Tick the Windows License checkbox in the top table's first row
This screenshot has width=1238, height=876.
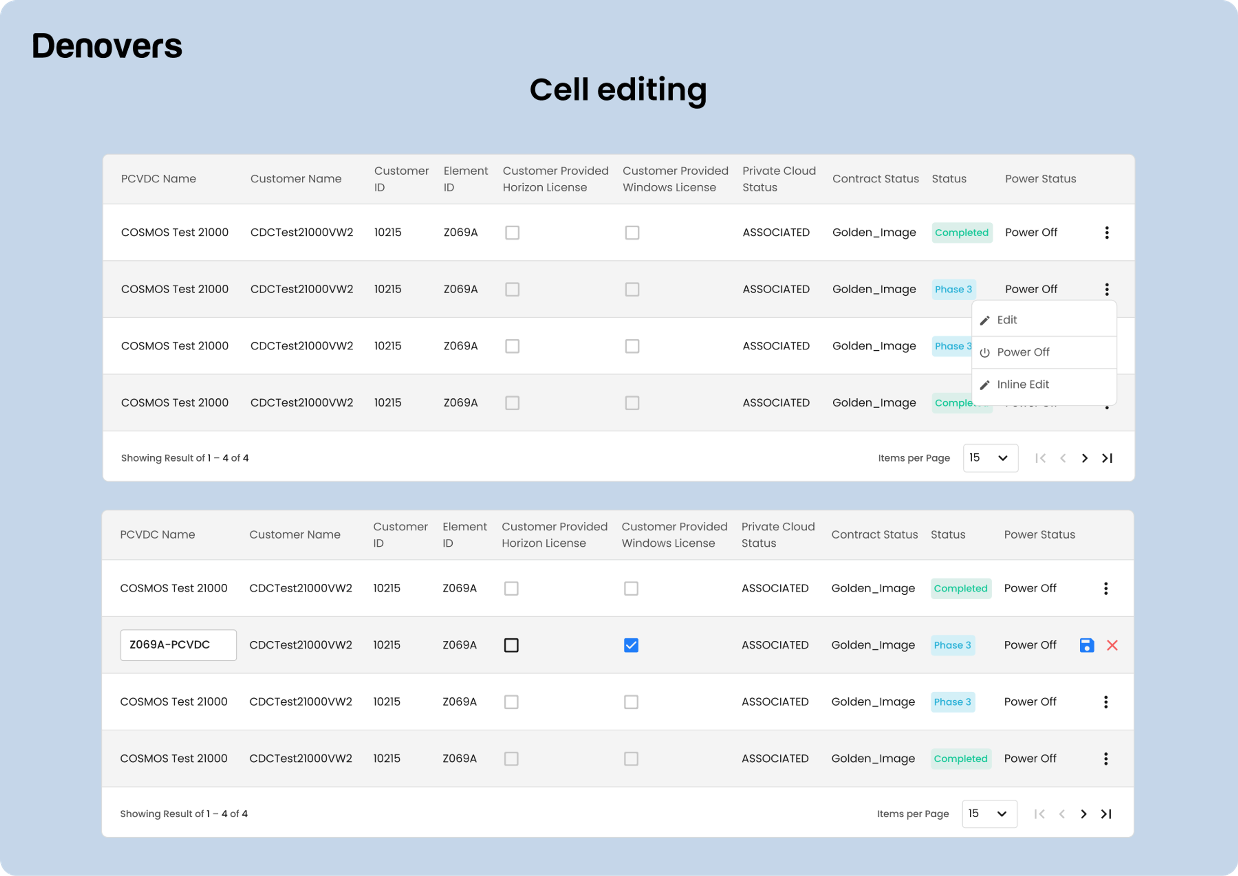coord(632,232)
